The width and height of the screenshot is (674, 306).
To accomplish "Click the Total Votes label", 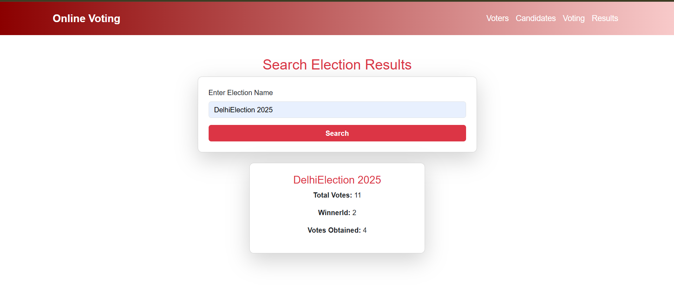I will 333,195.
